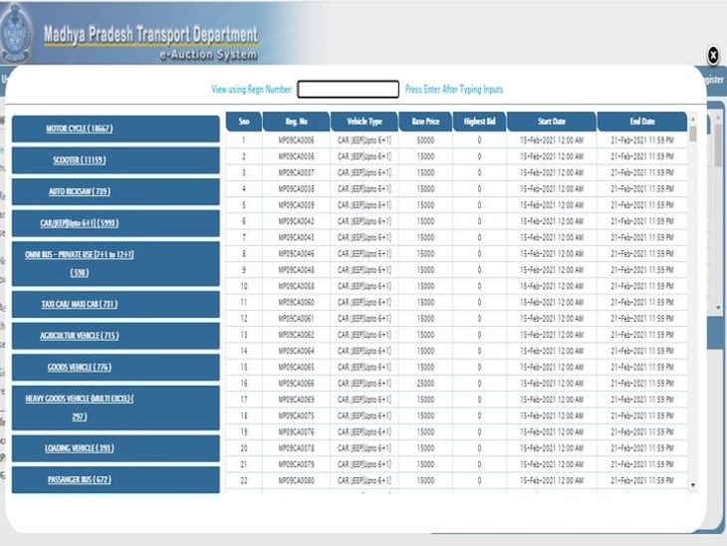Open the MOTOR CYCLE (18667) category

(116, 129)
